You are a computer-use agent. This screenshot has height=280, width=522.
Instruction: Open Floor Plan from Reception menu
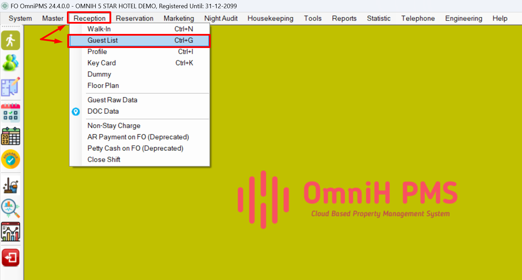(139, 86)
